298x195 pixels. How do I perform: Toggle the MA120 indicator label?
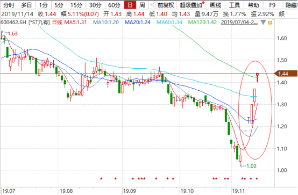(202, 23)
